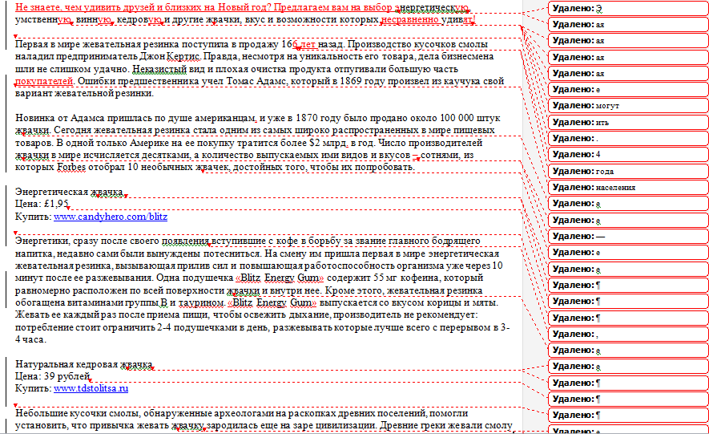Click the 'Удалено: населения' revision balloon
The height and width of the screenshot is (434, 709).
pos(628,188)
